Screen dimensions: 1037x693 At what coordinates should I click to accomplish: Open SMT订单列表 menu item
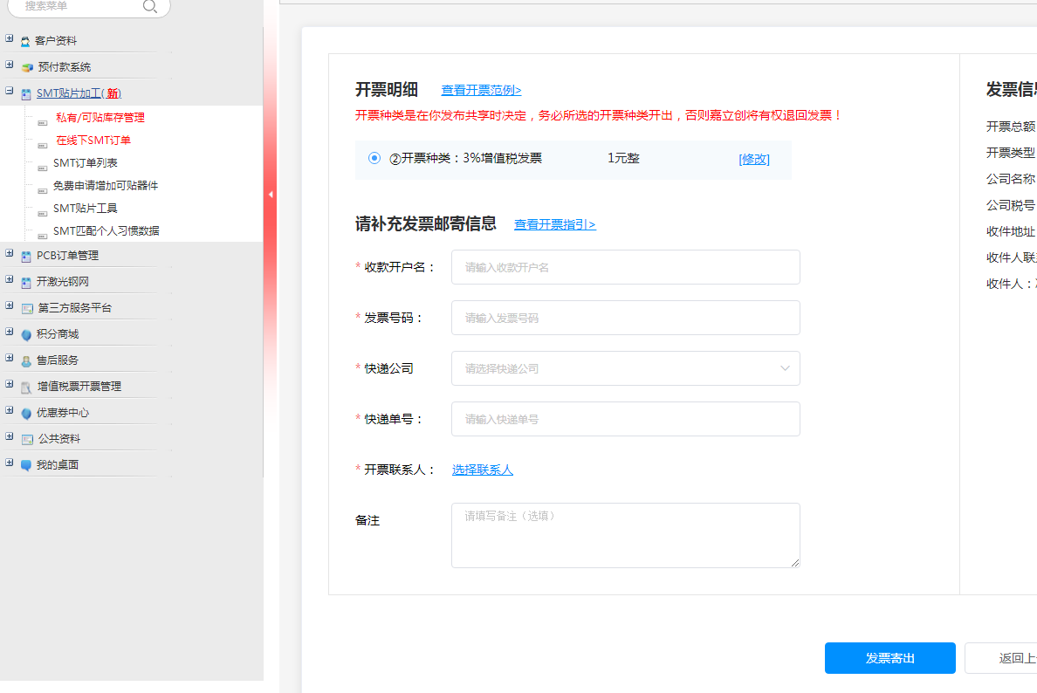[86, 163]
